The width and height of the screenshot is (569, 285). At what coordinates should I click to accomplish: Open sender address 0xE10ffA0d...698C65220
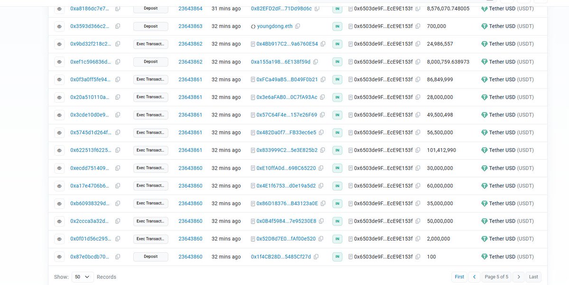tap(286, 168)
